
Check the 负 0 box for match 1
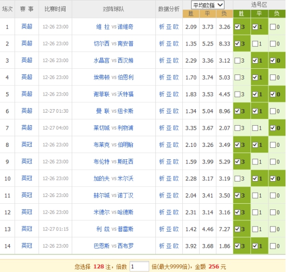[273, 27]
